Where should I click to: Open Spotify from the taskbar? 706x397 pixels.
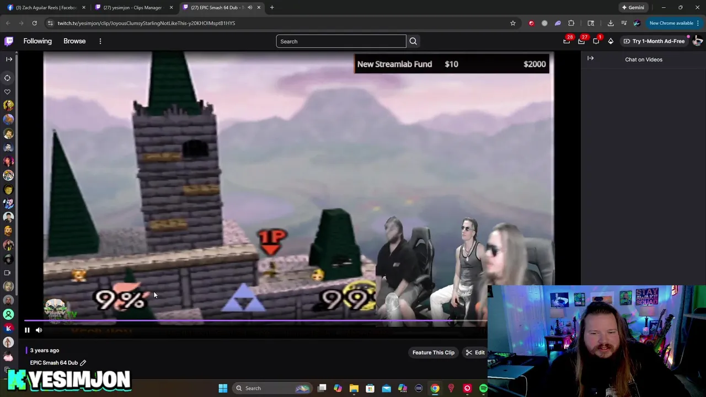coord(483,388)
